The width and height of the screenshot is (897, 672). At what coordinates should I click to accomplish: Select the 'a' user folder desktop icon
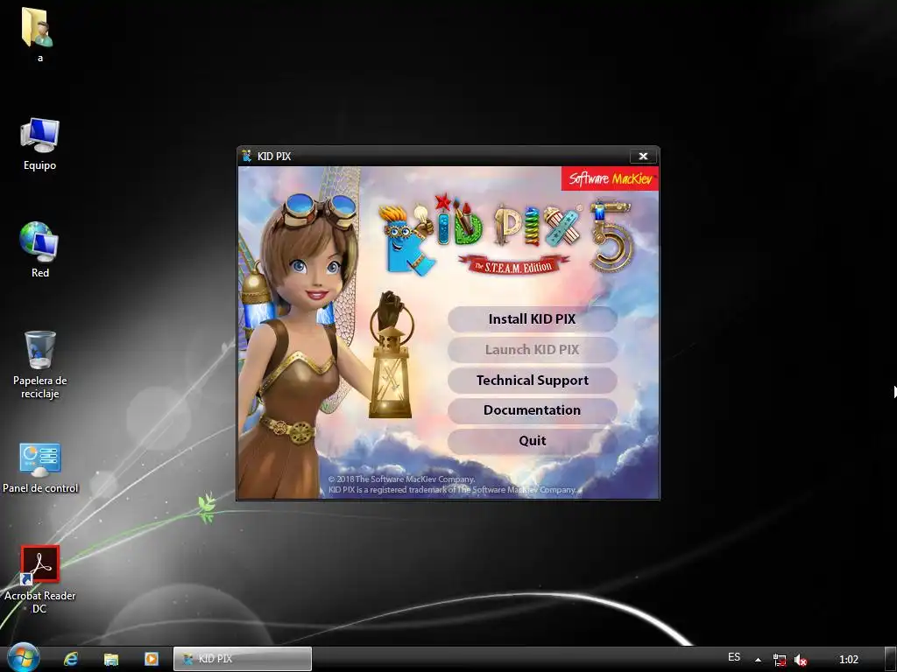[x=39, y=34]
